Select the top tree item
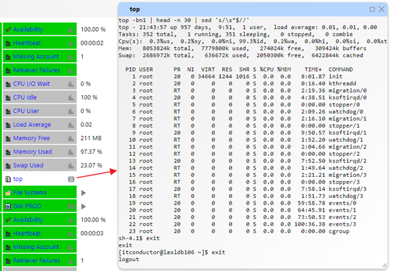Viewport: 396px width, 271px height. [x=18, y=179]
